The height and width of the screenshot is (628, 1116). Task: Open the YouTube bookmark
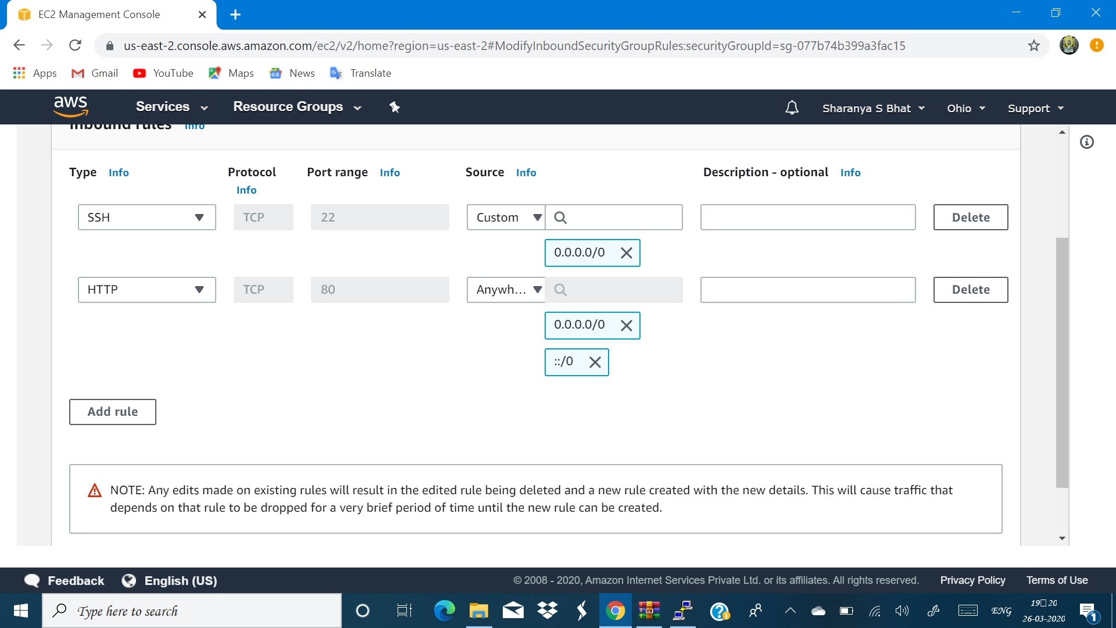pyautogui.click(x=163, y=73)
